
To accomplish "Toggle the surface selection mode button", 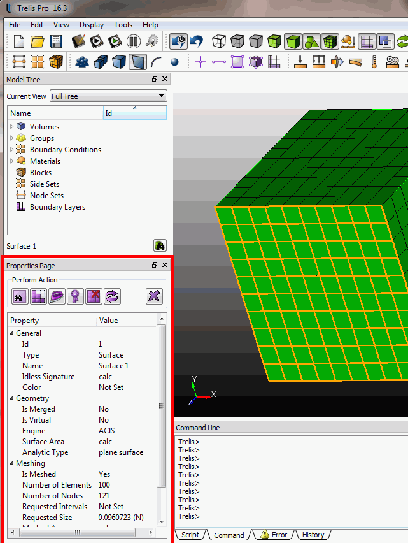I will tap(137, 62).
